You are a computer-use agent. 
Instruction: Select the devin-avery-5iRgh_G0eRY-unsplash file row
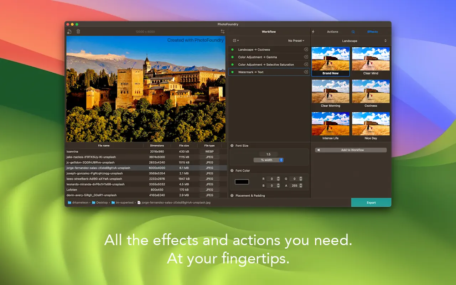click(x=146, y=195)
